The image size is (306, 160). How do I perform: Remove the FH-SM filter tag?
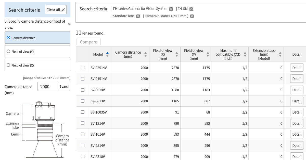[x=191, y=9]
